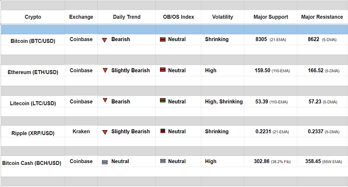Click Bitcoin's red OB/OS neutral icon
The image size is (348, 187).
pos(163,40)
